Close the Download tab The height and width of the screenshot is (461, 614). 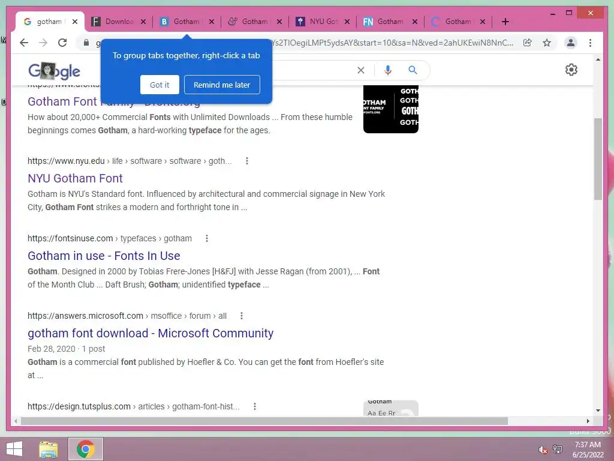pos(143,22)
